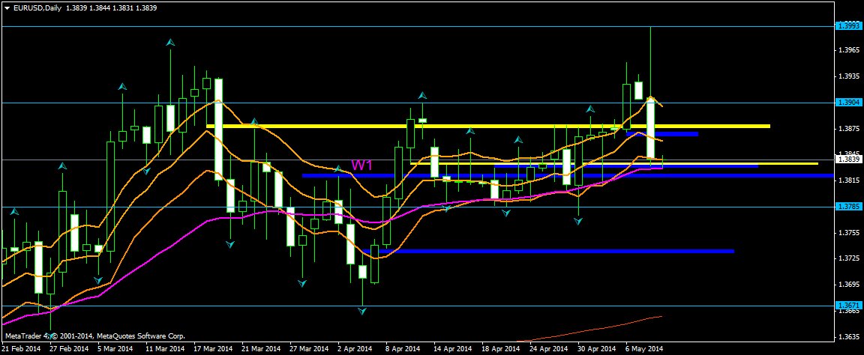Select the magenta W1 text label

click(x=361, y=165)
